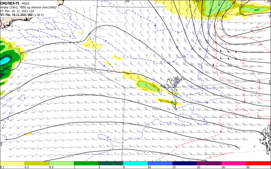Click the 'vindur (10m), T850 og úrkoma' header line
271x169 pixels.
28,7
